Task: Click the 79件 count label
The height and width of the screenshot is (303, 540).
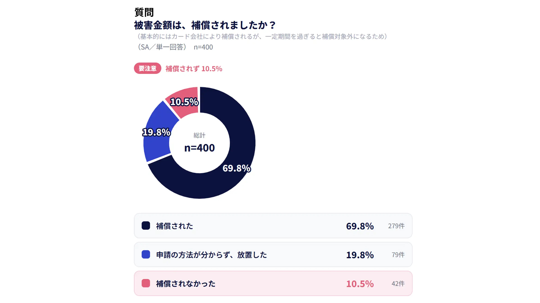Action: (x=398, y=255)
